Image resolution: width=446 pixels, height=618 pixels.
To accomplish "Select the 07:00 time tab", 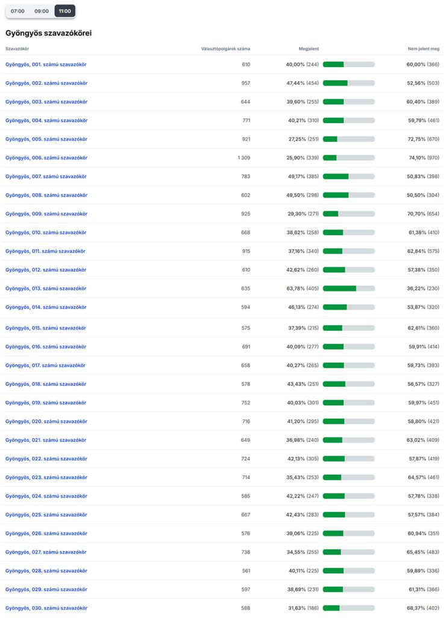I will [17, 11].
